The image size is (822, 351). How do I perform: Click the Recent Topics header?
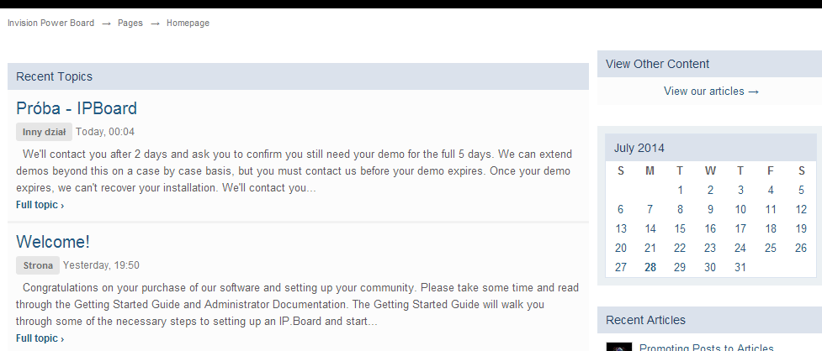coord(55,76)
